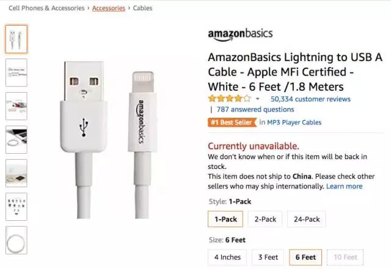Open the 787 answered questions link
391x269 pixels.
point(255,110)
